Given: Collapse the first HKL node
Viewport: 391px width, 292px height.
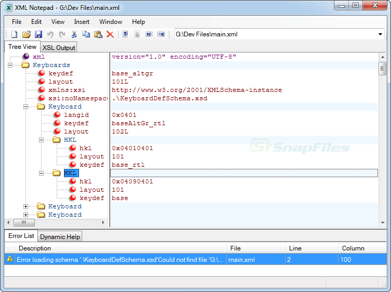Looking at the screenshot, I should tap(42, 140).
